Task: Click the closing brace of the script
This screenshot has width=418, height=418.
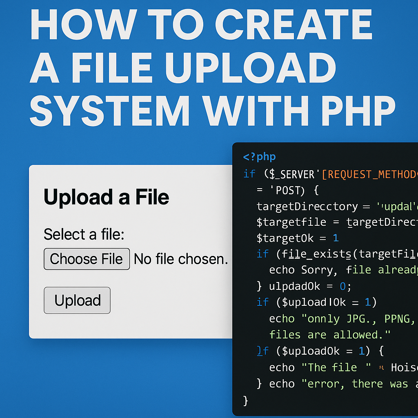Action: pos(245,400)
